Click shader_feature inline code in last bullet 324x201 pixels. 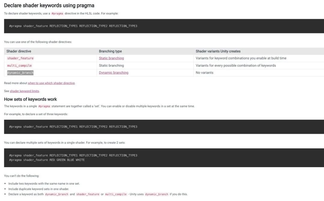(x=88, y=194)
